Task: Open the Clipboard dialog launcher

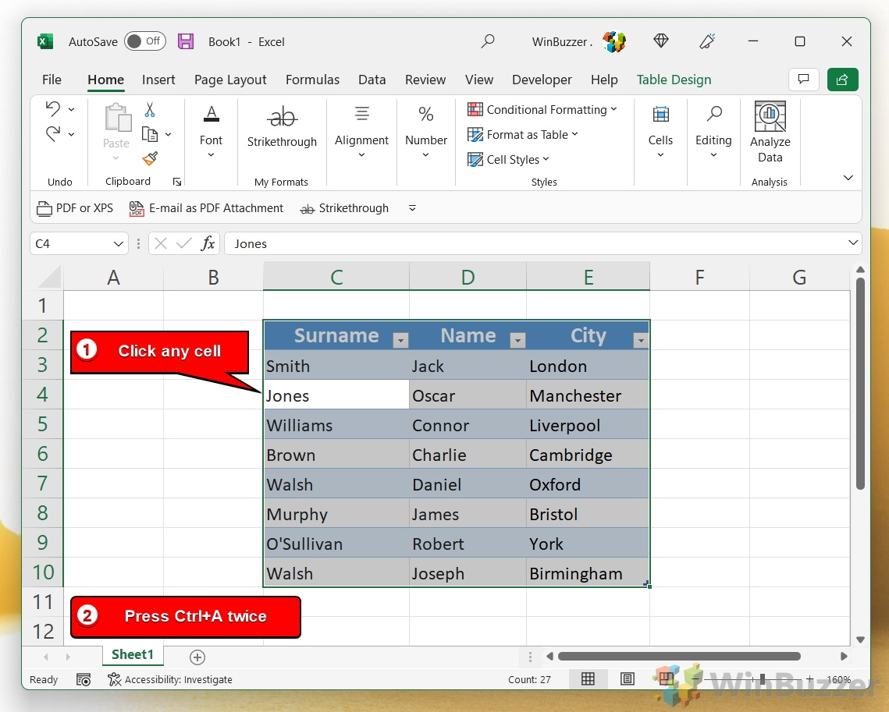Action: (x=177, y=182)
